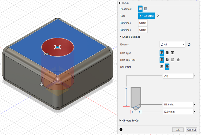This screenshot has height=135, width=201.
Task: Choose the Counterbore hole type icon
Action: click(167, 53)
